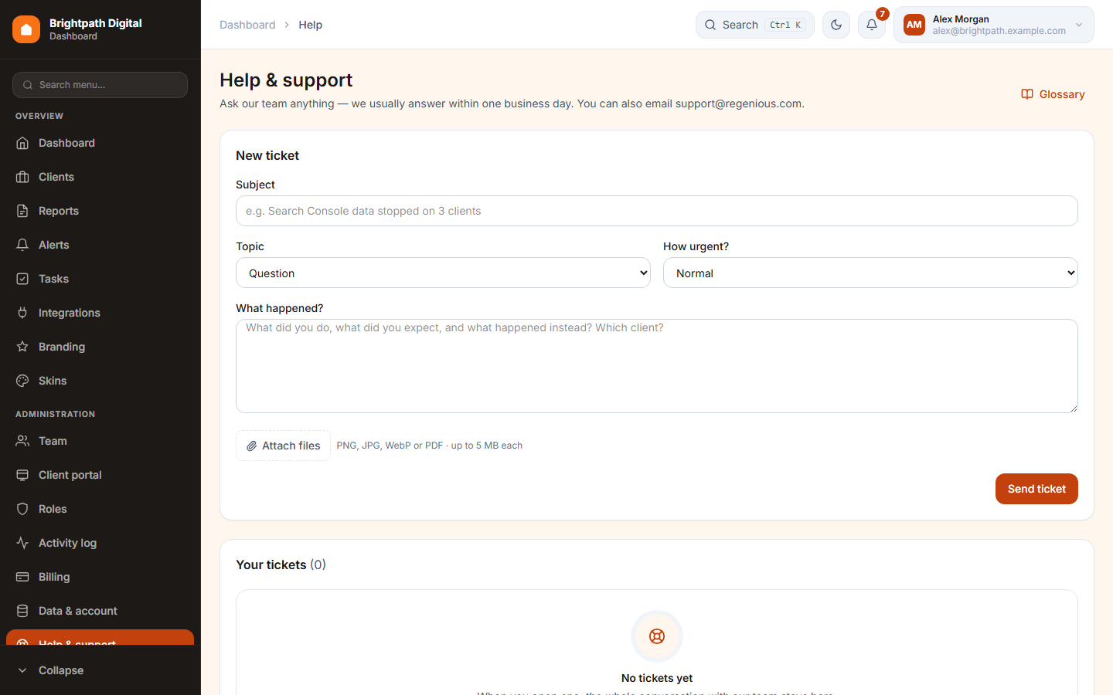Click the Attach files button
The image size is (1113, 695).
(x=283, y=446)
